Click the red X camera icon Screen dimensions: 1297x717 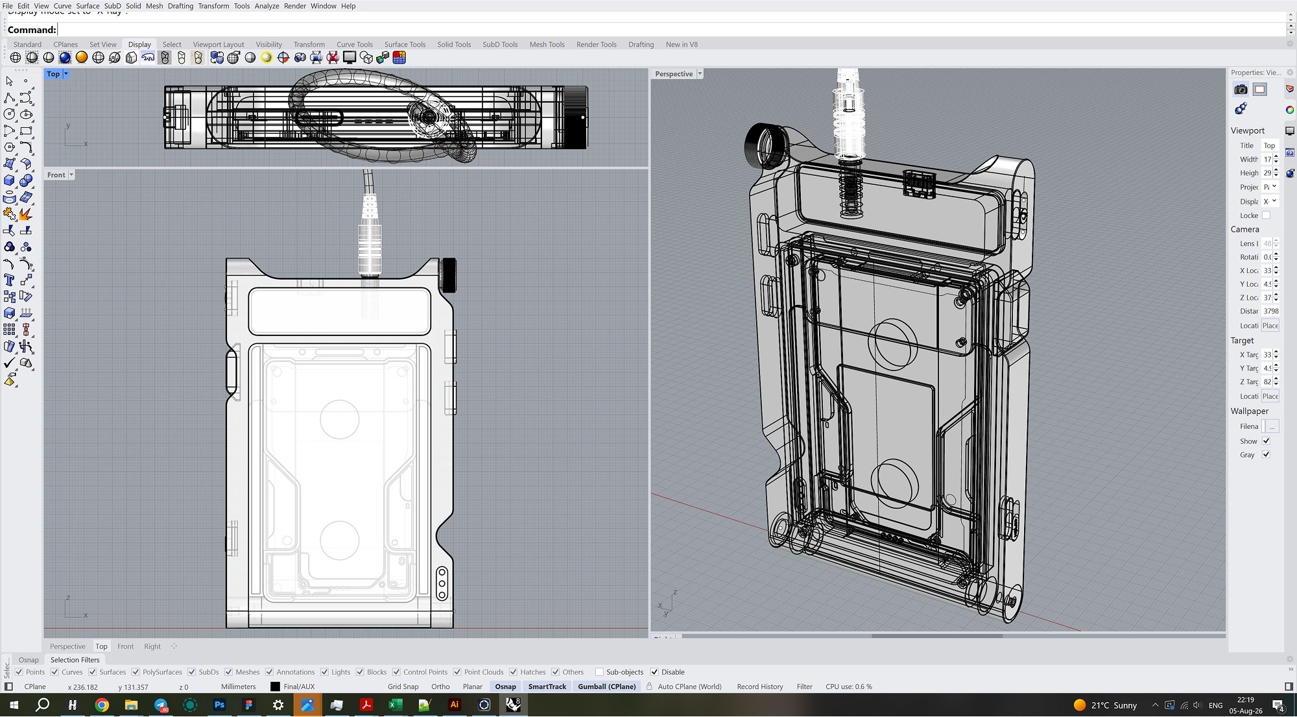click(333, 58)
